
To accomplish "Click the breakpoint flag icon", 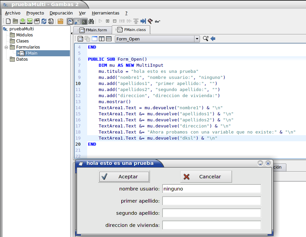I will click(150, 21).
